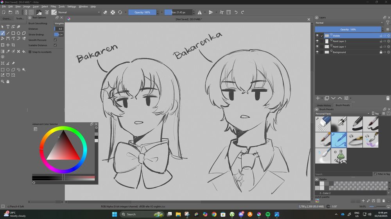Select the Crop tool

click(13, 45)
